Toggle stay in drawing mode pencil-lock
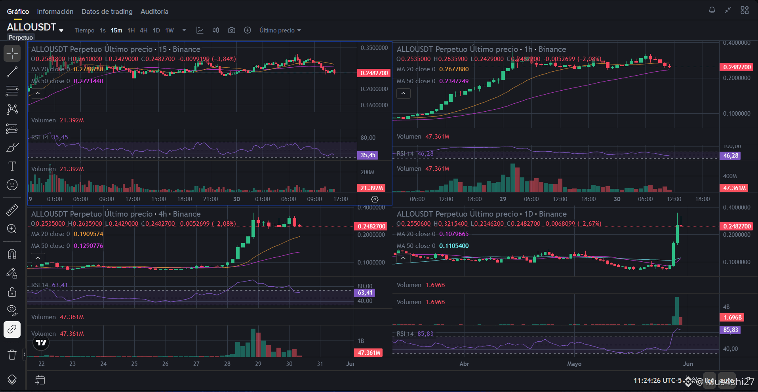 12,273
